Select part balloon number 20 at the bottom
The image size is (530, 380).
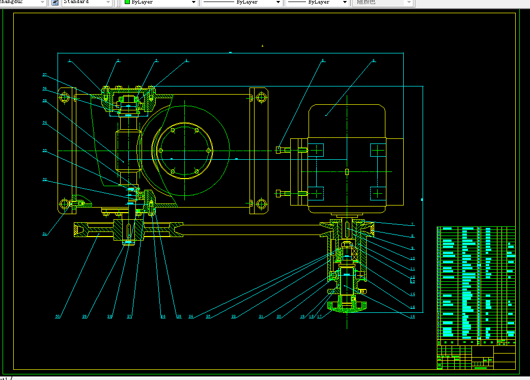point(279,316)
